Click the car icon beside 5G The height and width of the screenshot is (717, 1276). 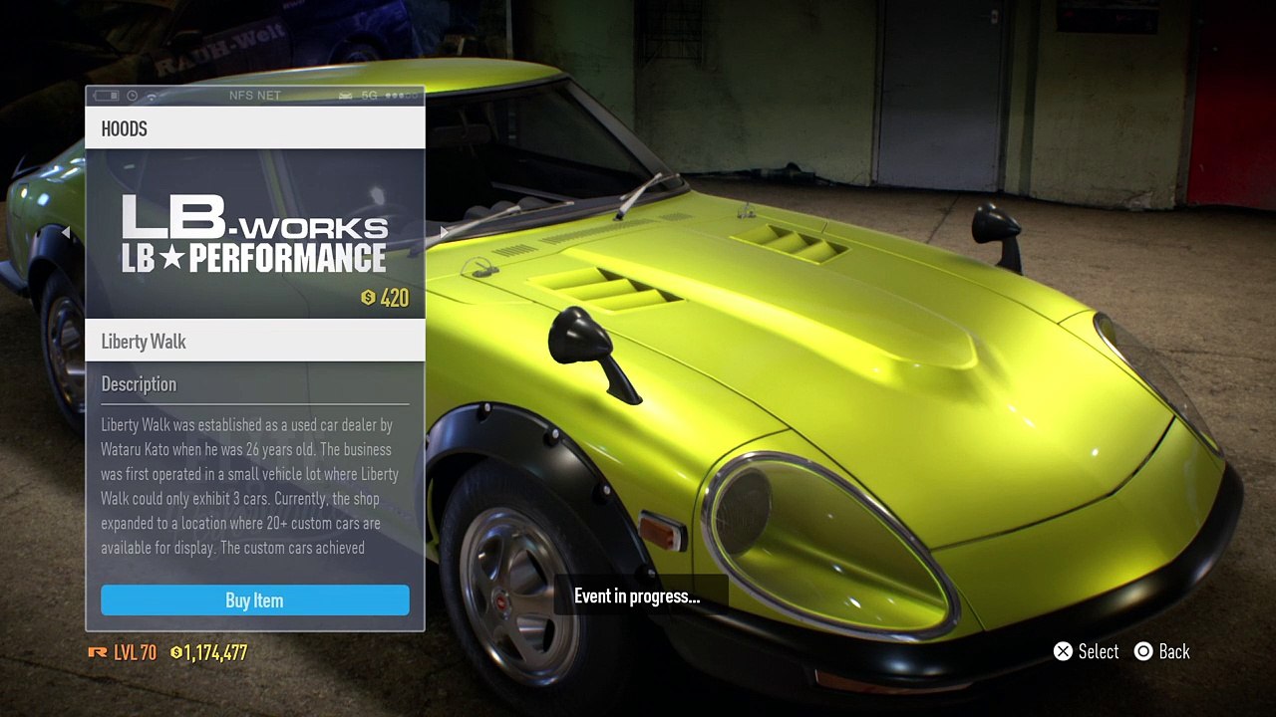click(x=346, y=96)
